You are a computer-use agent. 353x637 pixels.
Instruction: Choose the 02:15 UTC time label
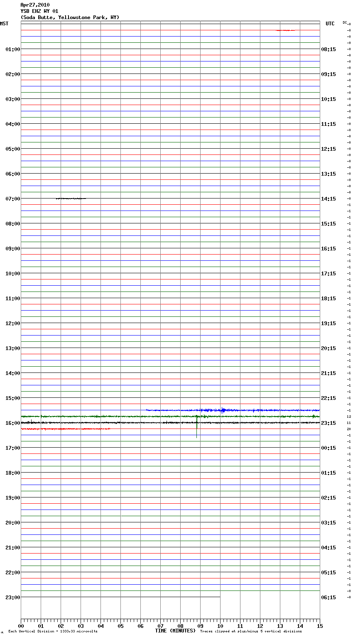pos(328,498)
